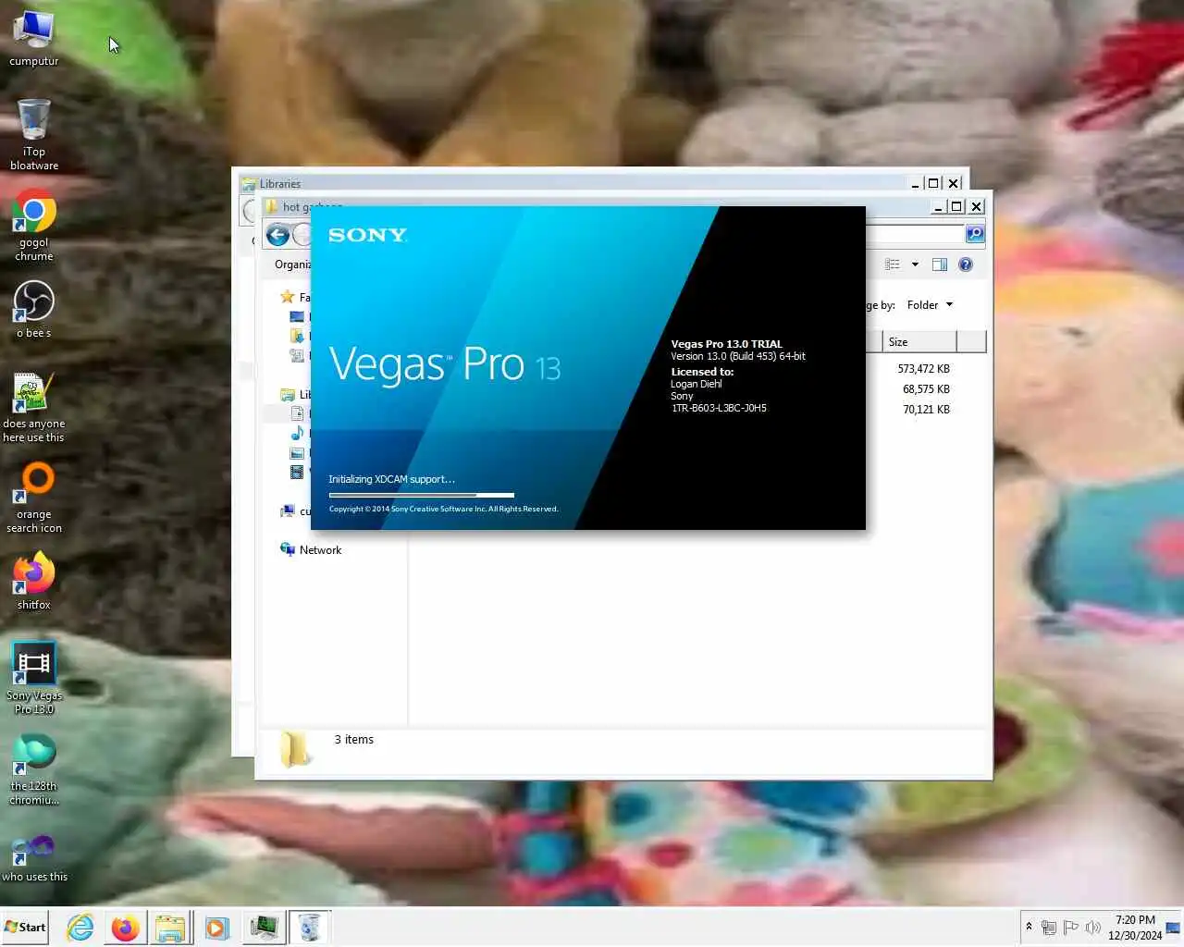The image size is (1184, 947).
Task: Click the Desktop favorite icon
Action: (x=297, y=316)
